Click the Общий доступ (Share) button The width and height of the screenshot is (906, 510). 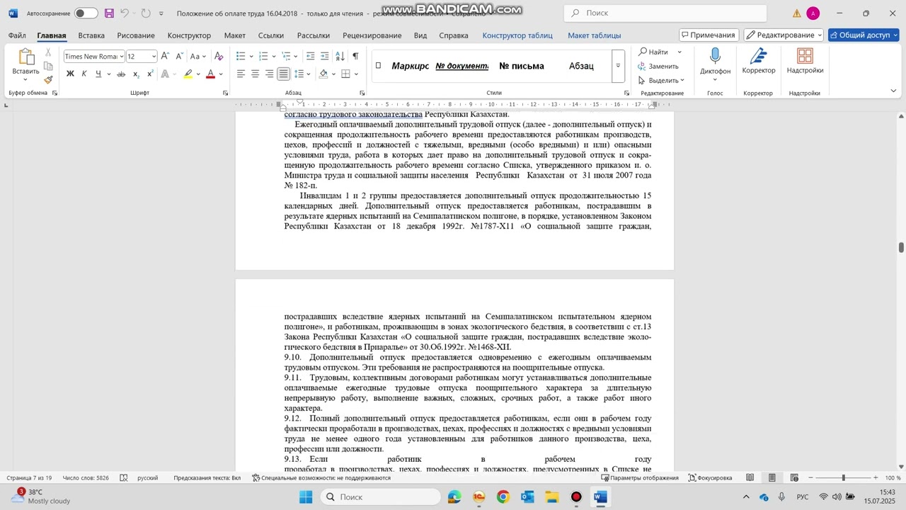point(864,35)
